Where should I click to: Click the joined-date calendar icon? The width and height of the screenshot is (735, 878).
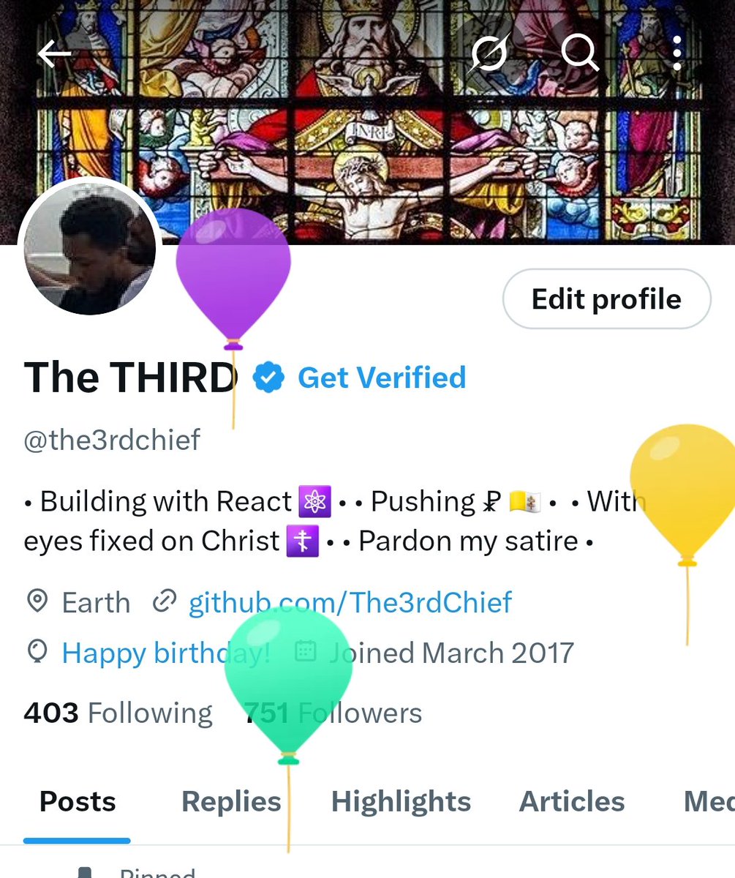click(305, 651)
